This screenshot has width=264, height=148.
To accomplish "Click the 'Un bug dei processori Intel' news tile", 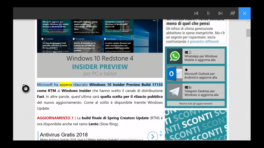I will (56, 45).
